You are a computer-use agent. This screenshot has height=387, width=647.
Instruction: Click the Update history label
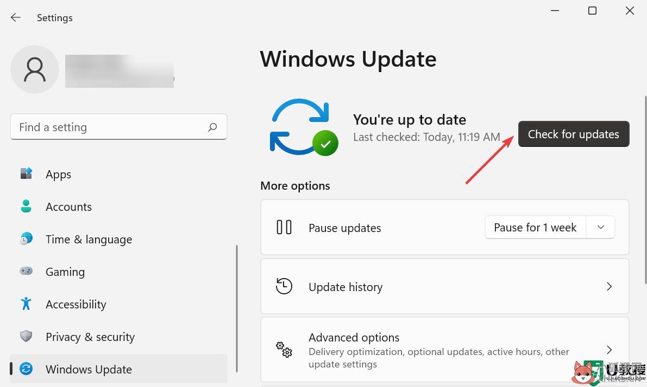coord(346,287)
